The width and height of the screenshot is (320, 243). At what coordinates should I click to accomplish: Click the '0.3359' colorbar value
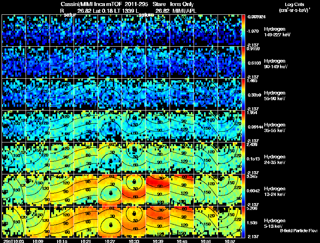[254, 95]
